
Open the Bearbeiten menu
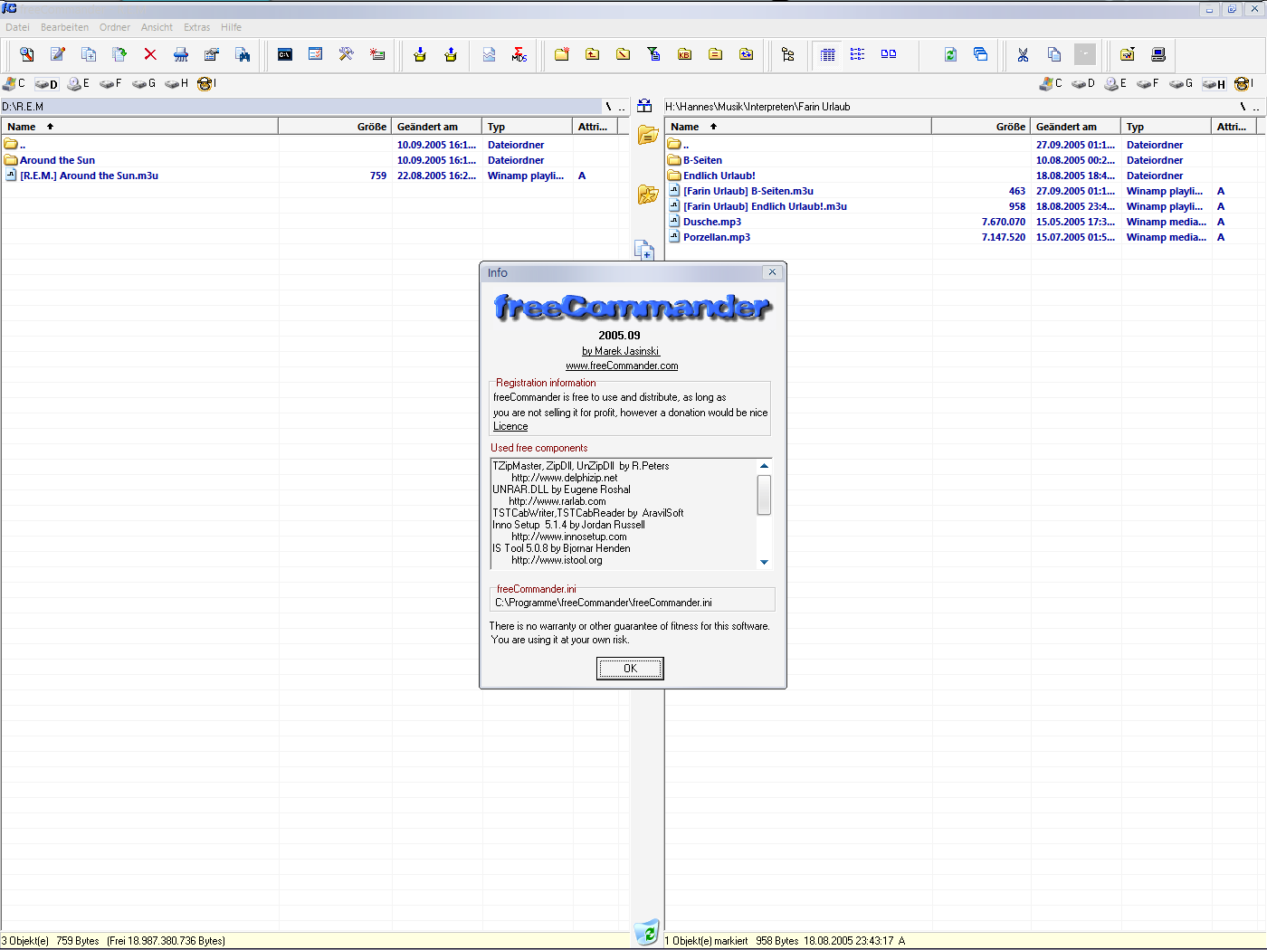coord(64,27)
